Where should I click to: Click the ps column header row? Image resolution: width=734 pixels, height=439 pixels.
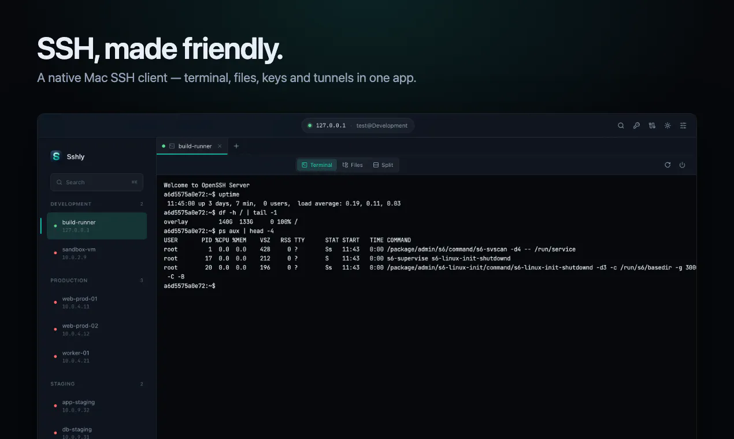tap(287, 240)
